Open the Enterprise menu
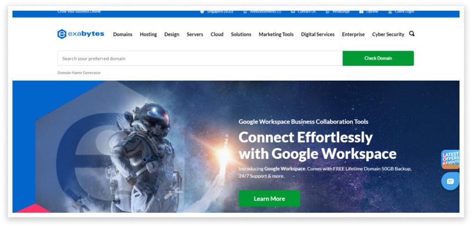The height and width of the screenshot is (227, 472). coord(353,34)
